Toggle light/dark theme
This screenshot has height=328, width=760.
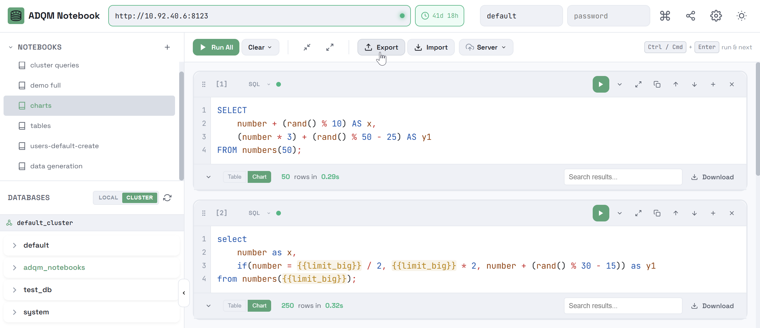tap(741, 16)
